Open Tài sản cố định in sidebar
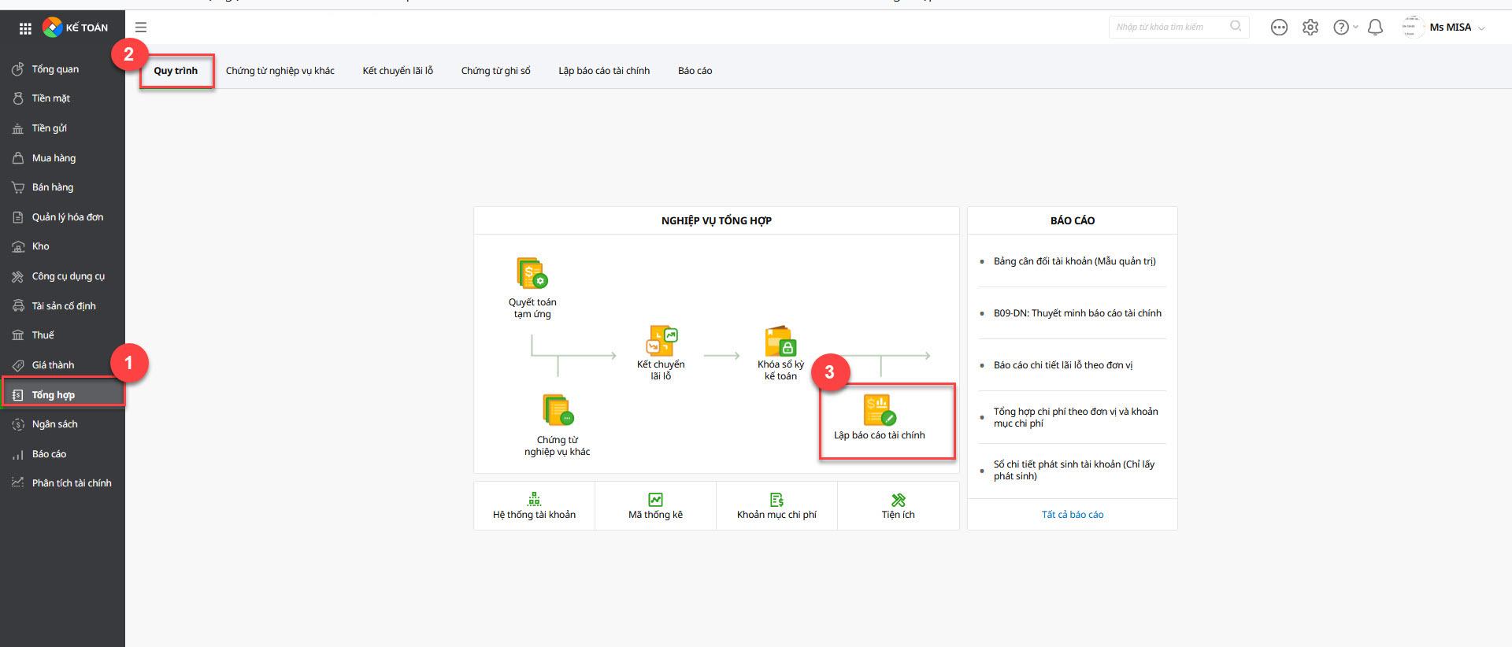Image resolution: width=1512 pixels, height=647 pixels. pyautogui.click(x=64, y=306)
